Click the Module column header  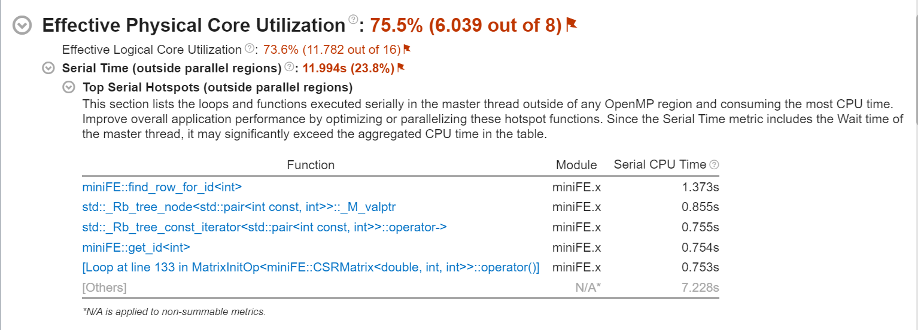[576, 165]
